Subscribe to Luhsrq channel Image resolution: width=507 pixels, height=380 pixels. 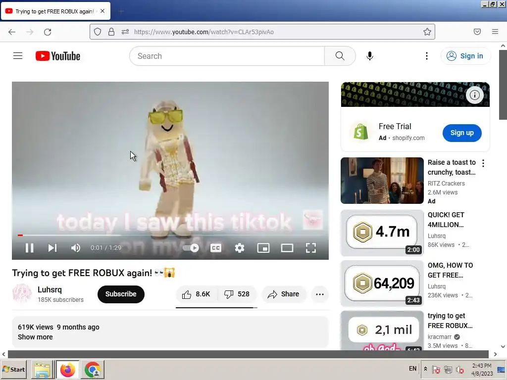click(121, 294)
